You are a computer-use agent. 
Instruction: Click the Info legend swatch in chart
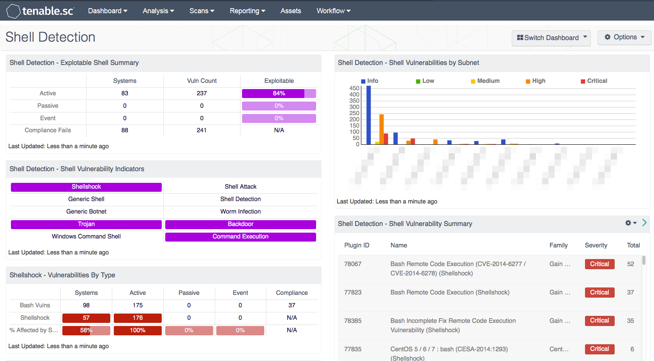click(363, 81)
